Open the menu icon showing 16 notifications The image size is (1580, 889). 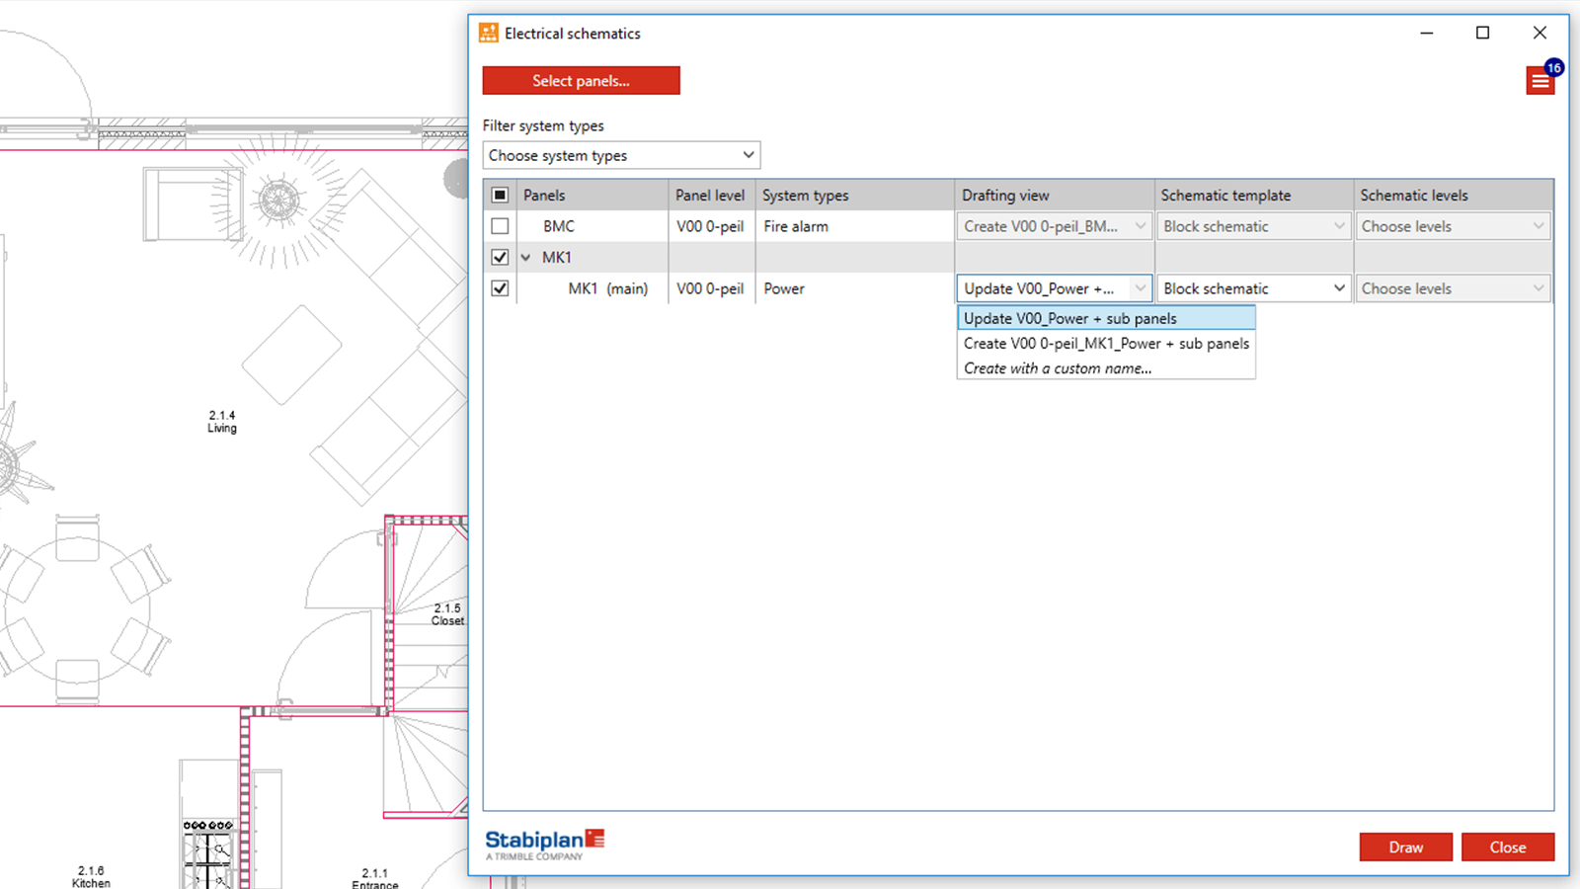pyautogui.click(x=1540, y=80)
